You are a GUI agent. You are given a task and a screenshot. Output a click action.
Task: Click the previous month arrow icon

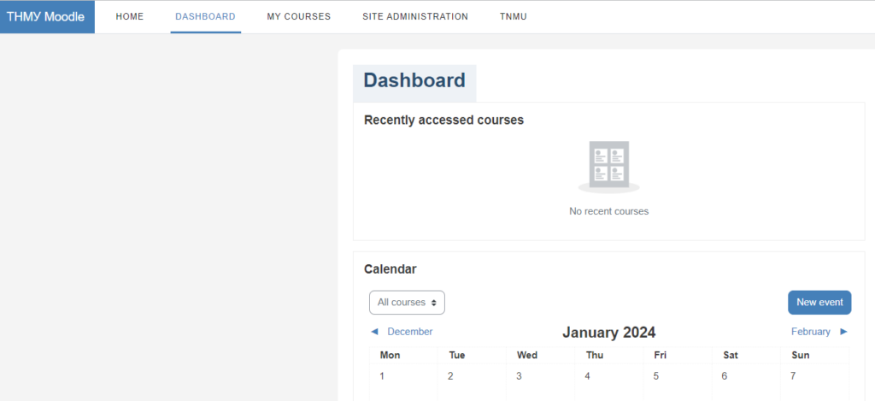(374, 332)
